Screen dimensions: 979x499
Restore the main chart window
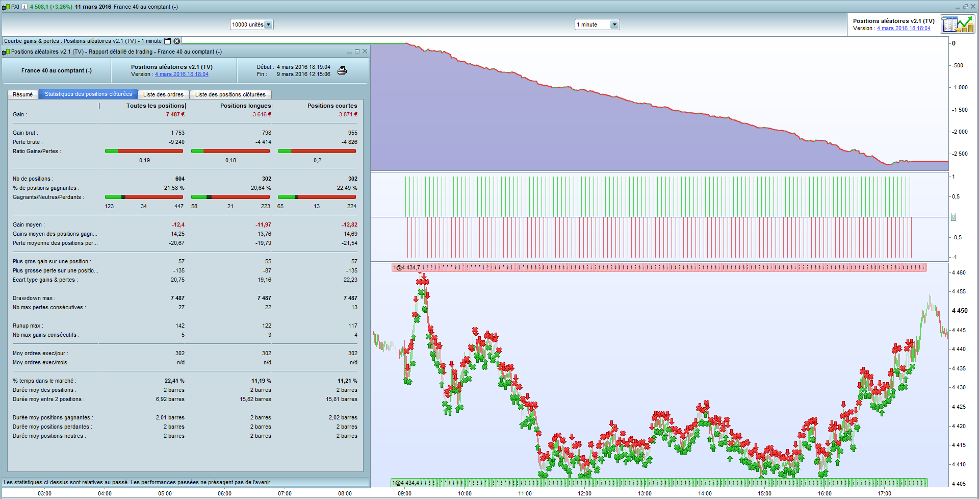click(965, 7)
